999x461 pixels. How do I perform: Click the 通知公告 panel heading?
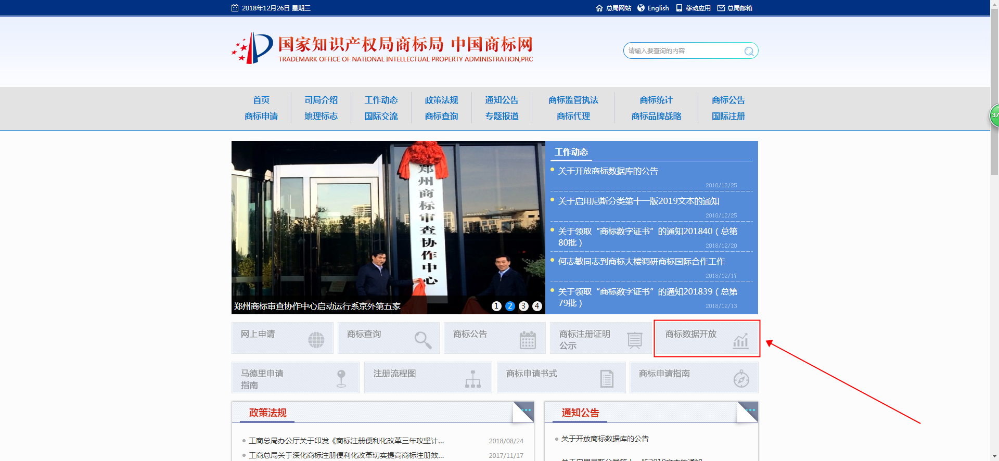pos(580,413)
